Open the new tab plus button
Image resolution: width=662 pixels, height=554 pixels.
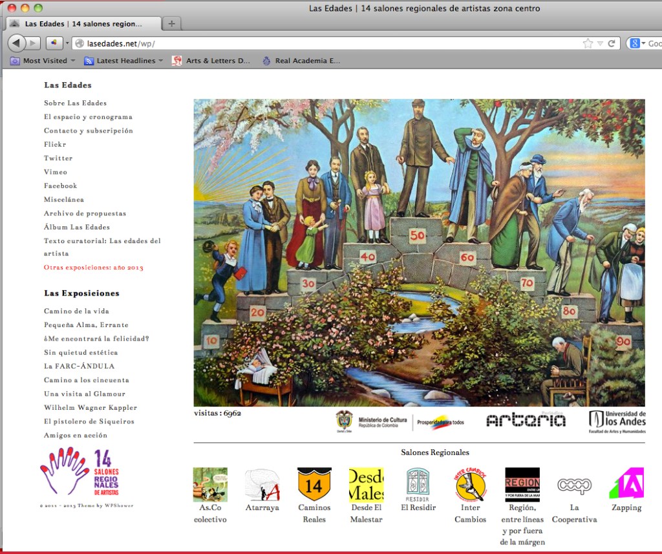point(171,24)
